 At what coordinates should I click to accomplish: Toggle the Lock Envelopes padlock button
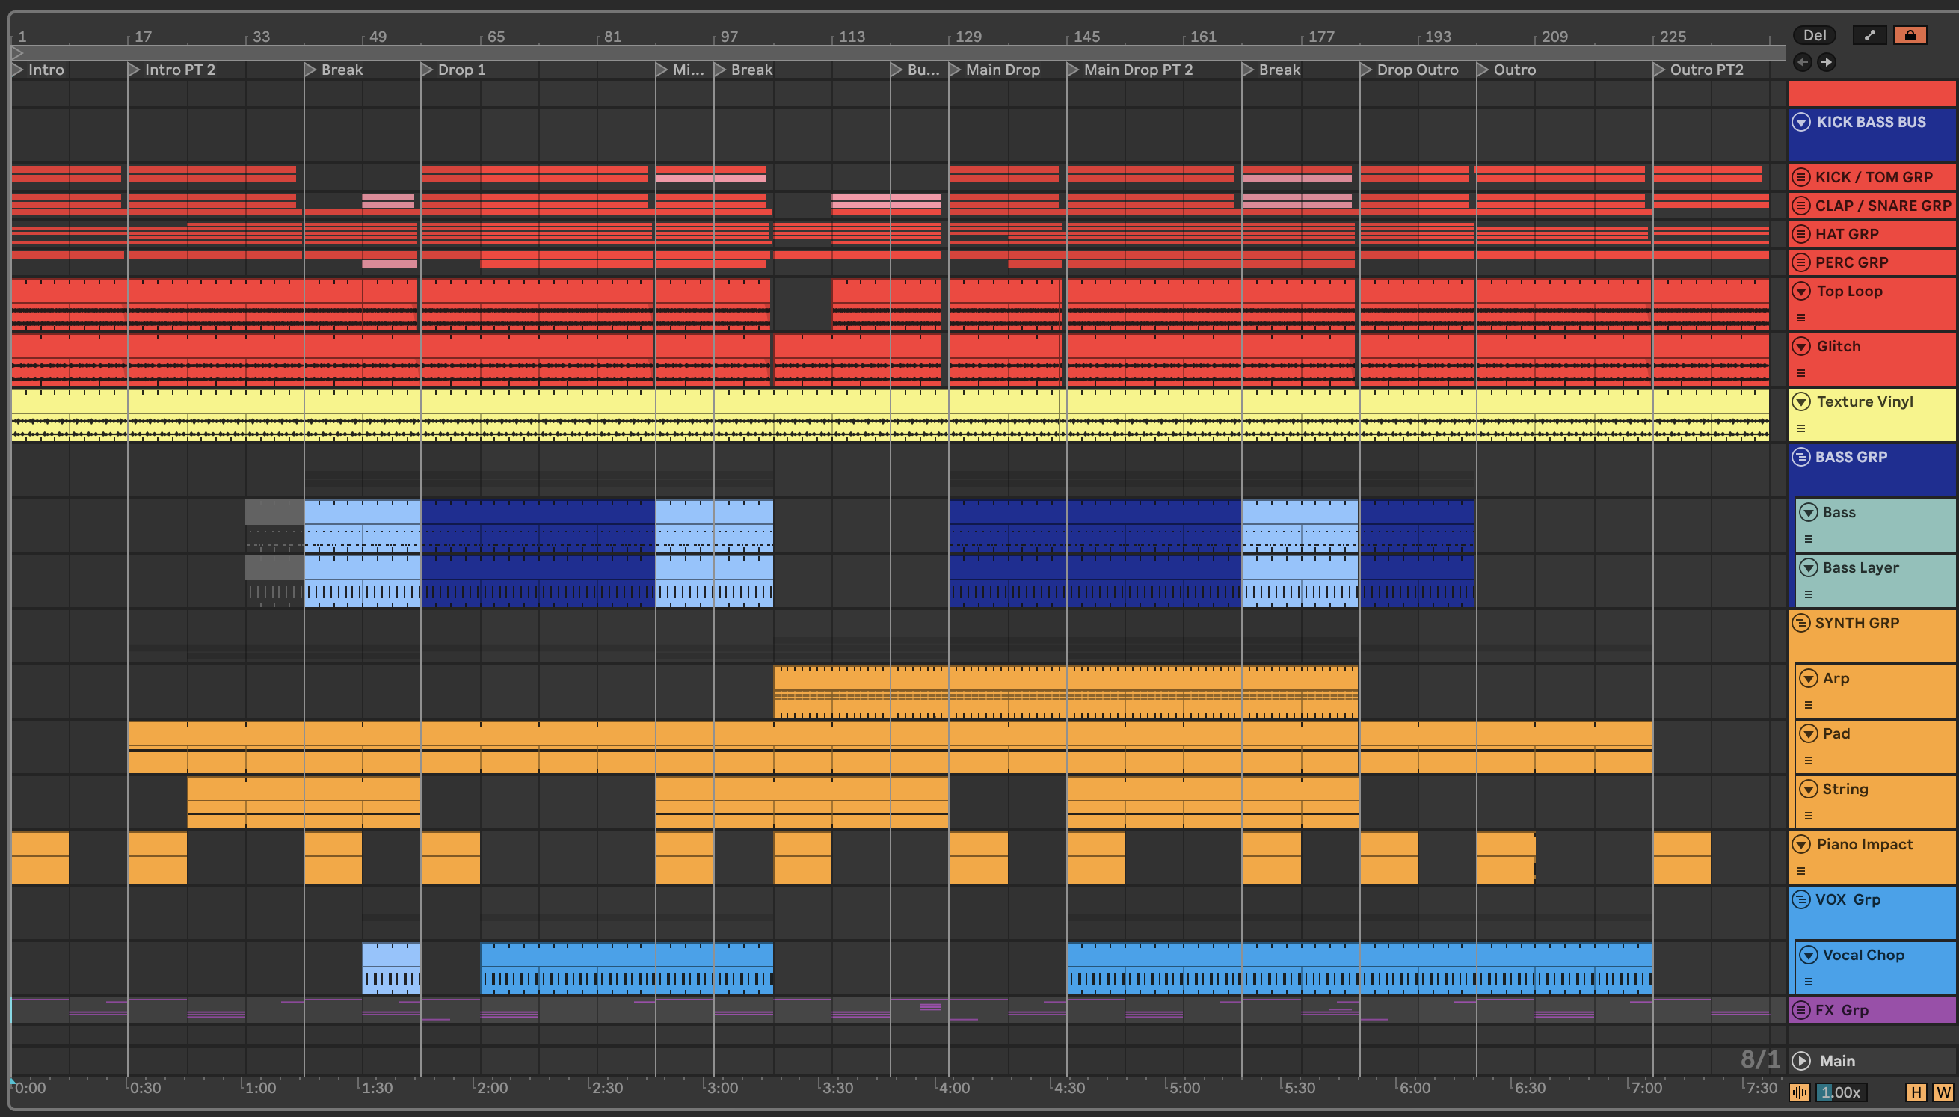tap(1909, 35)
